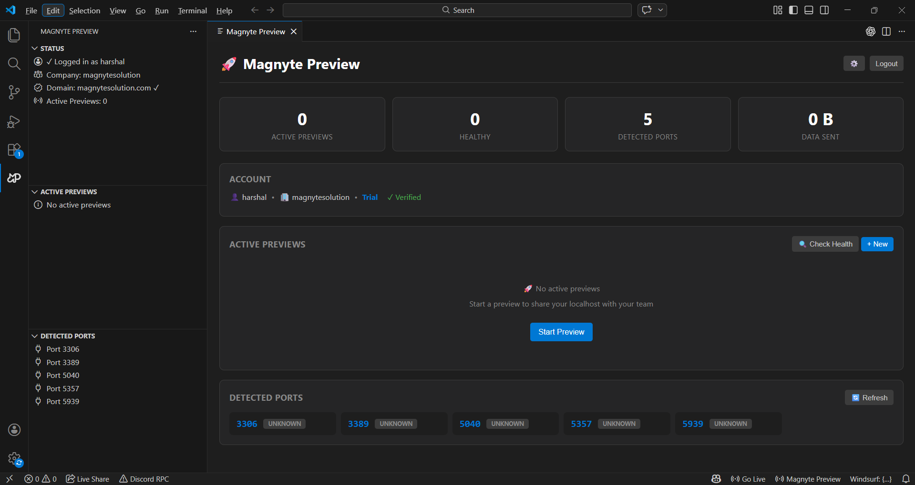Open the Extensions view with badge

pyautogui.click(x=14, y=149)
